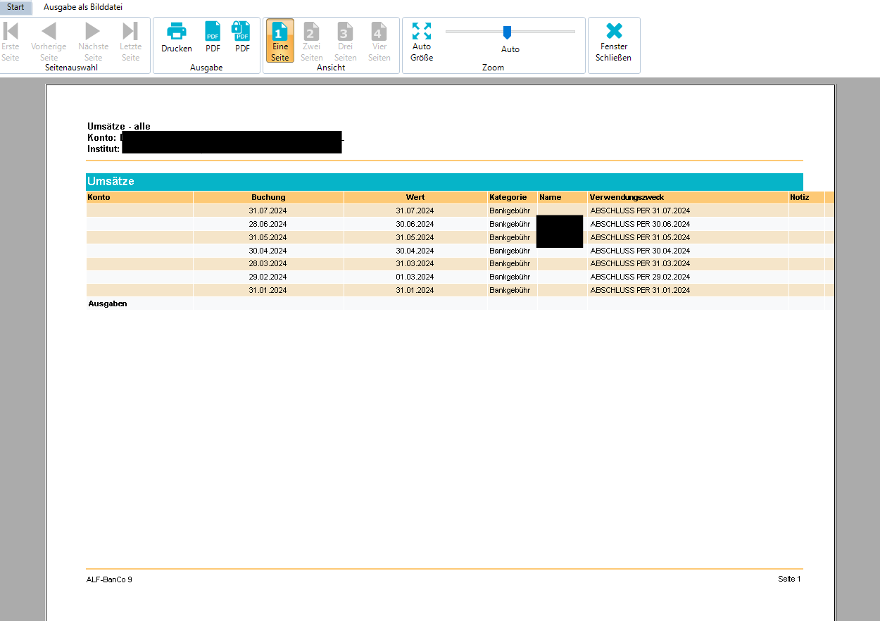This screenshot has width=880, height=621.
Task: Close preview with Fenster Schließen
Action: (x=614, y=42)
